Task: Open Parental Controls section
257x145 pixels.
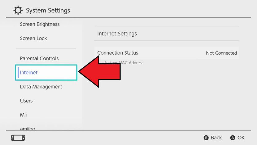Action: click(39, 58)
